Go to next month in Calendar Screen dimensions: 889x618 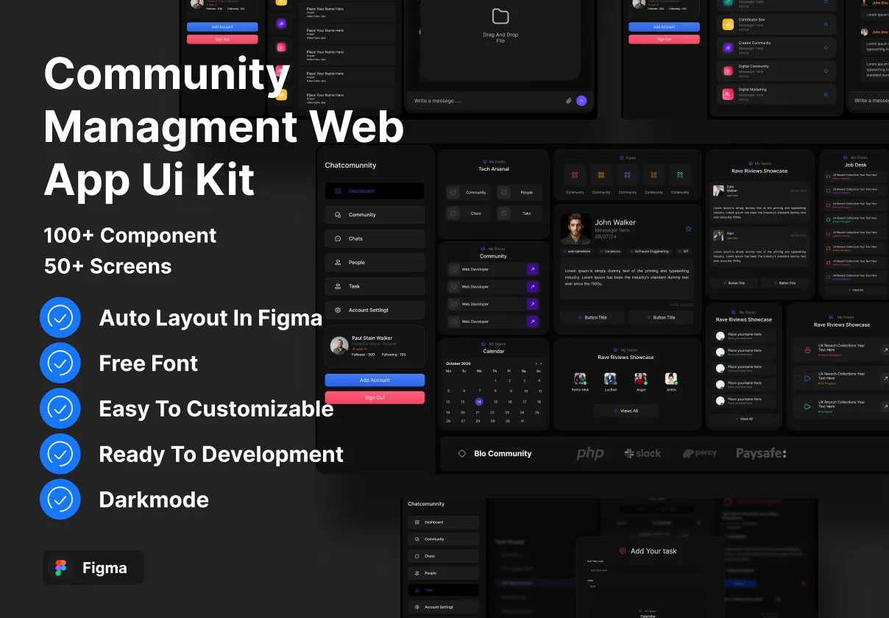[541, 363]
